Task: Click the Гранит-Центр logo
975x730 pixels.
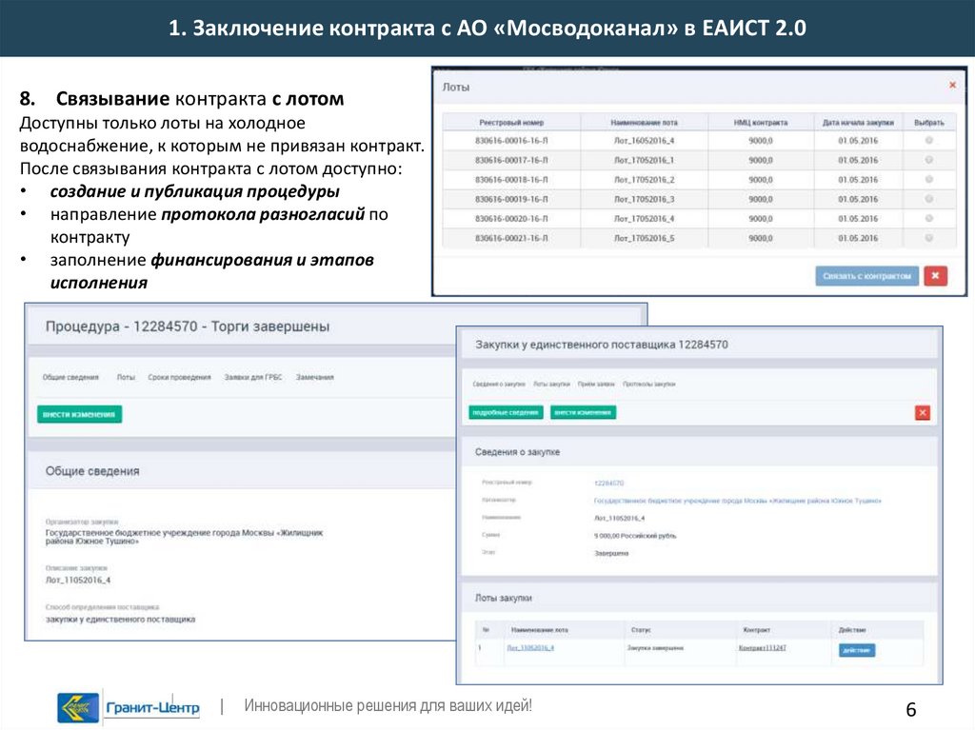Action: [129, 707]
